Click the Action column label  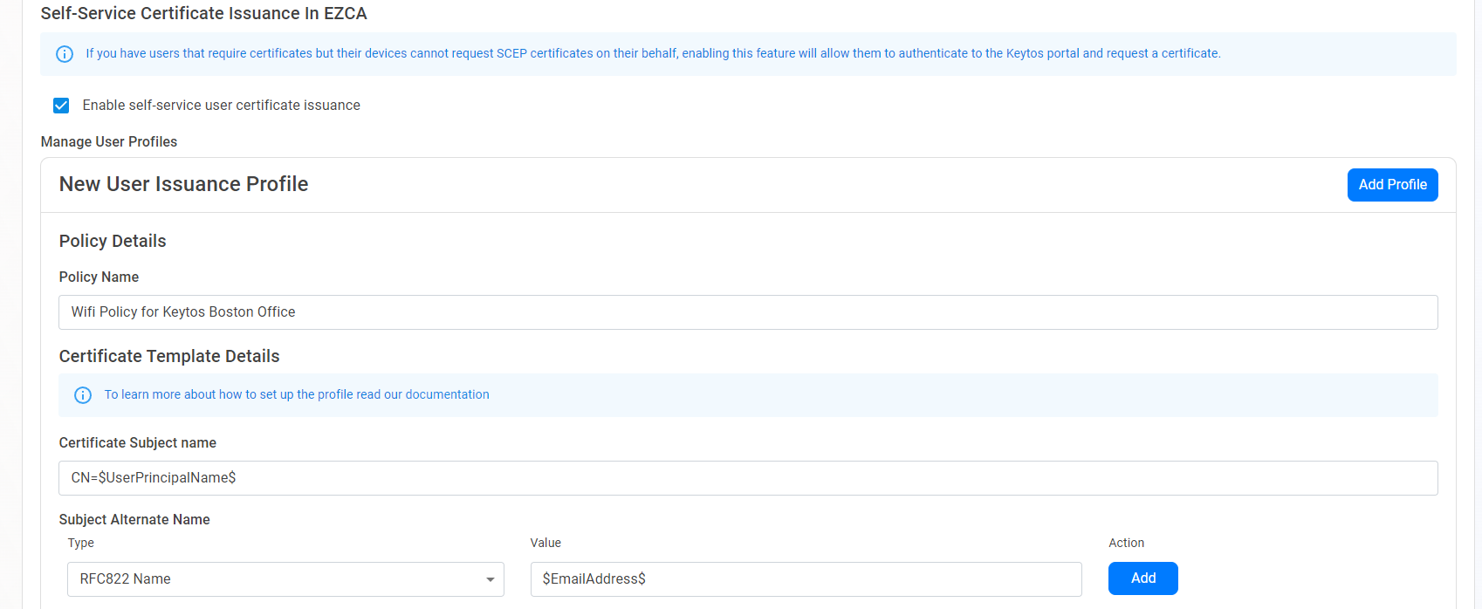click(1126, 543)
